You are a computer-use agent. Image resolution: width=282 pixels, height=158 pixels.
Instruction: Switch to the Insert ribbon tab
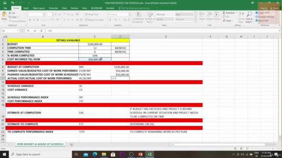(26, 8)
